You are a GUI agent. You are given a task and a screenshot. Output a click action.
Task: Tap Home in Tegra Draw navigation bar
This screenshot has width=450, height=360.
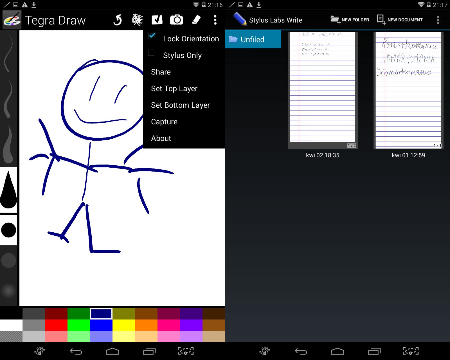pyautogui.click(x=112, y=351)
